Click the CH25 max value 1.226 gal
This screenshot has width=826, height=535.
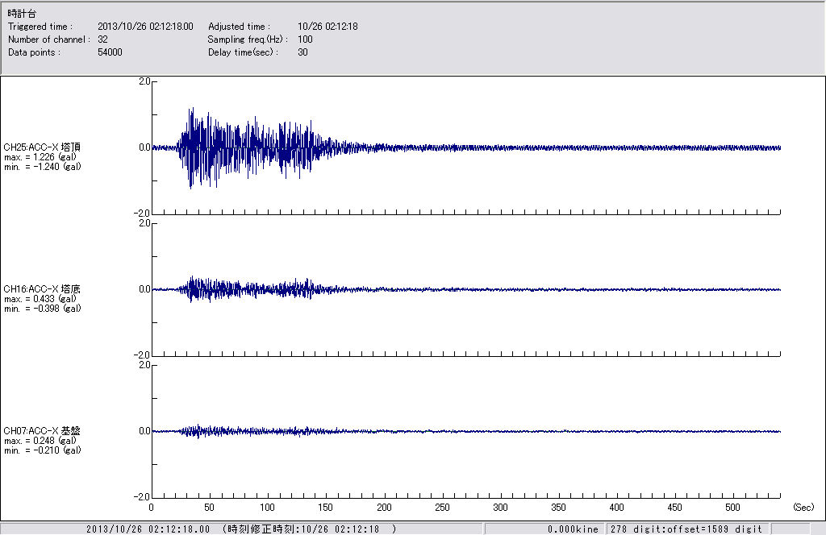click(x=42, y=157)
